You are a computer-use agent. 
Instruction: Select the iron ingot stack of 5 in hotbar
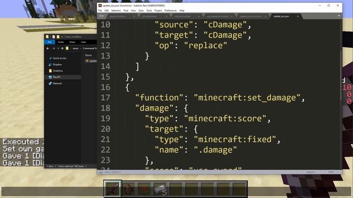tap(161, 189)
